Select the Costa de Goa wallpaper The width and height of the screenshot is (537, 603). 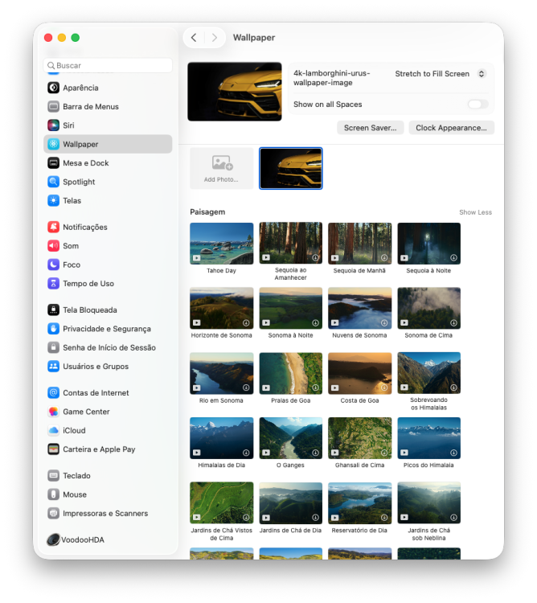pos(359,373)
